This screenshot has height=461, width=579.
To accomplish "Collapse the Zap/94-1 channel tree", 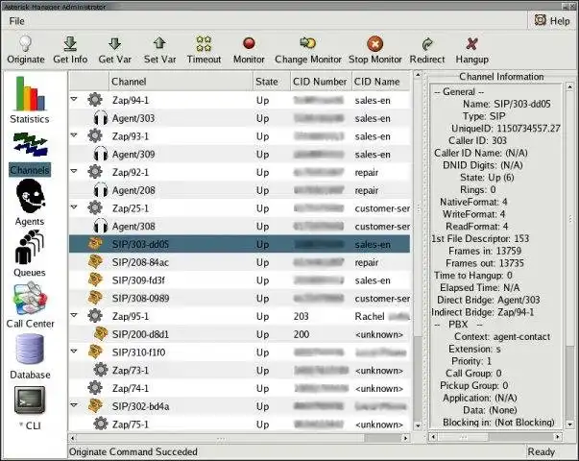I will coord(74,99).
